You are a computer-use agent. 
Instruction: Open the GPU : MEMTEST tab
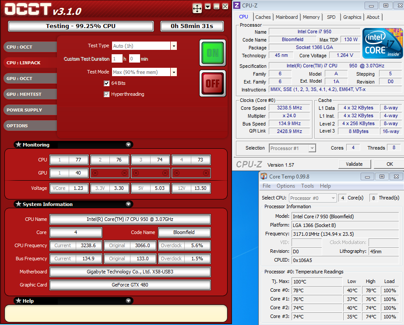(x=30, y=94)
